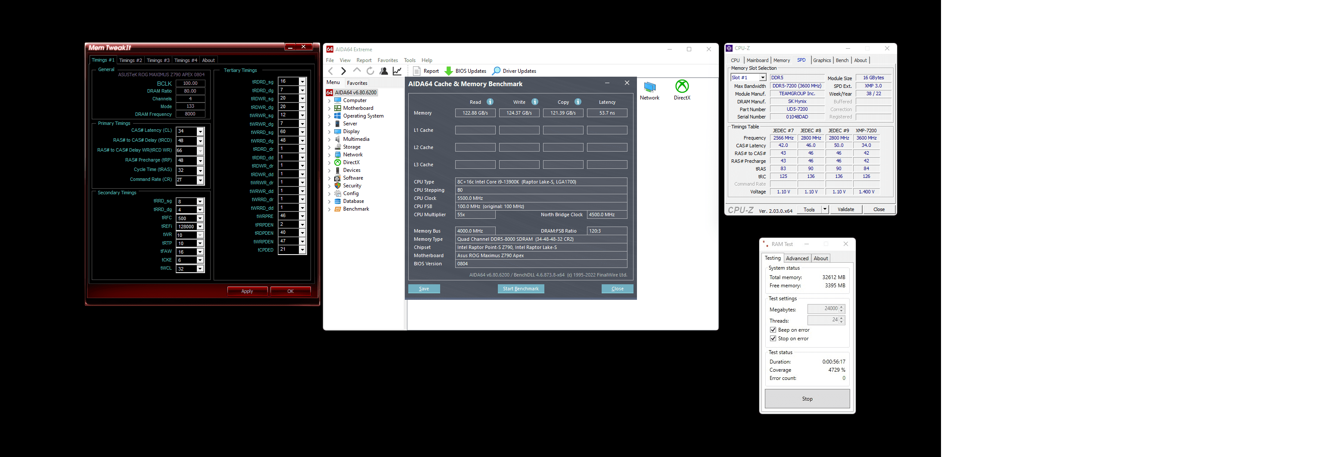
Task: Open Report wizard from AIDA64 toolbar
Action: (x=426, y=71)
